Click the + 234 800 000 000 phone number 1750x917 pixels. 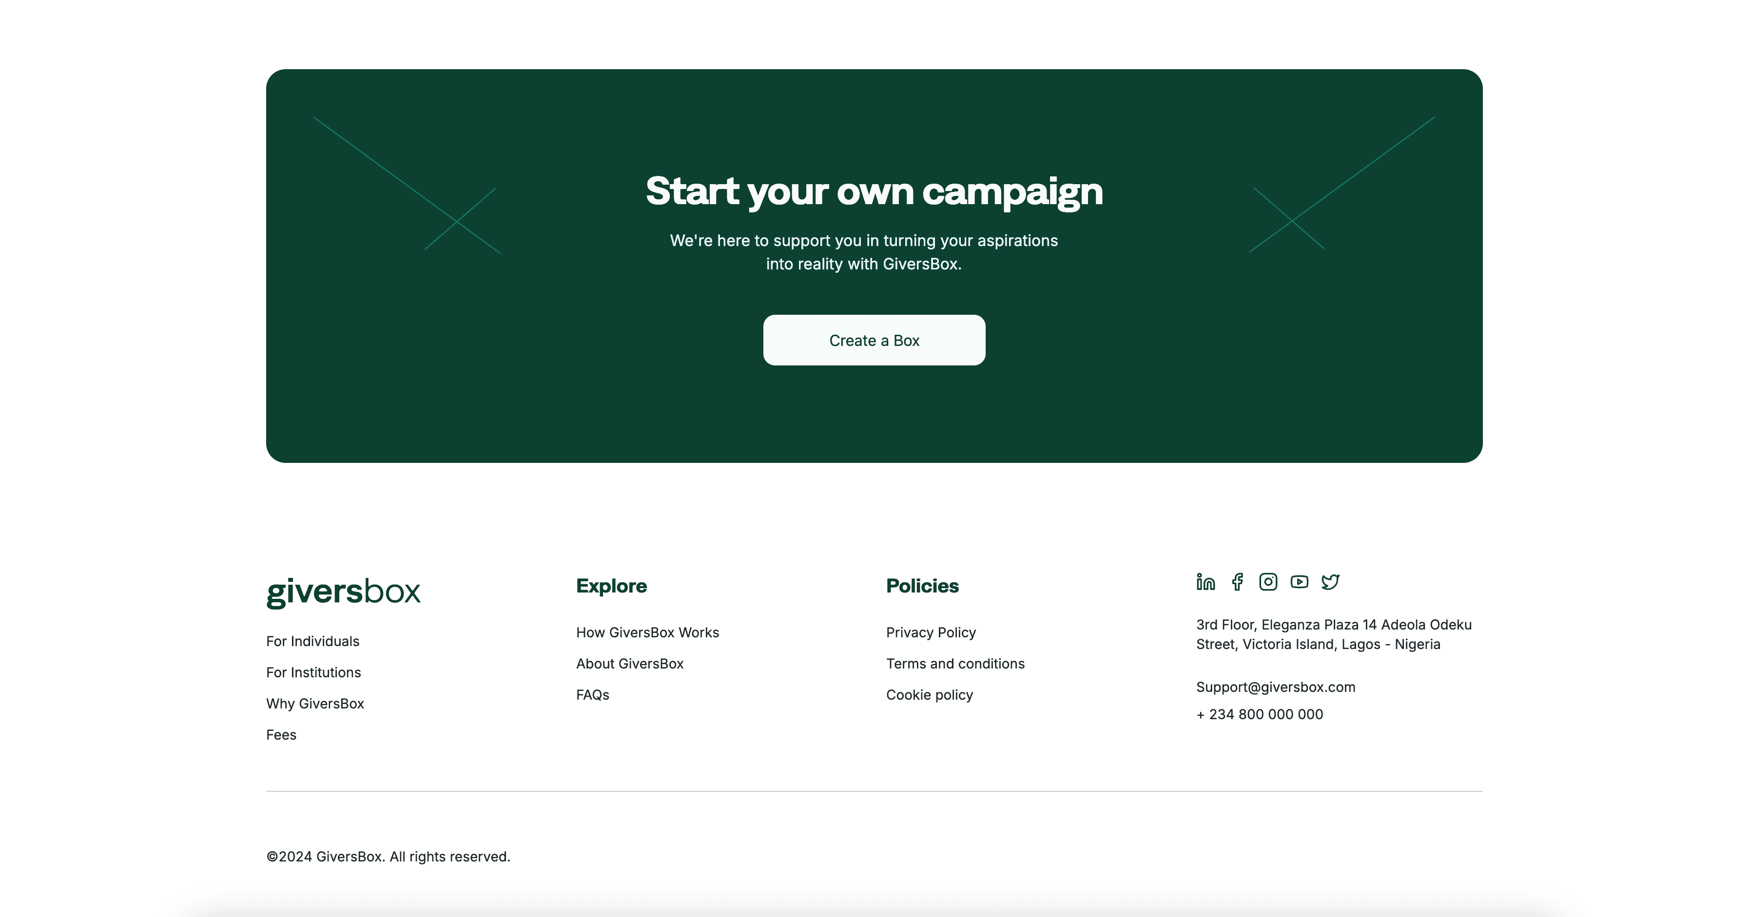point(1260,715)
